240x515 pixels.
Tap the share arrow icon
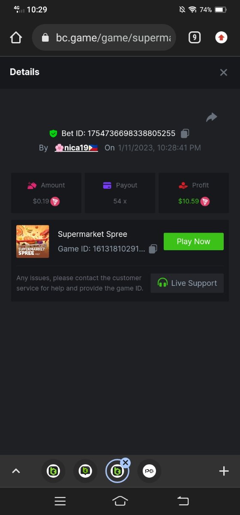click(x=212, y=117)
